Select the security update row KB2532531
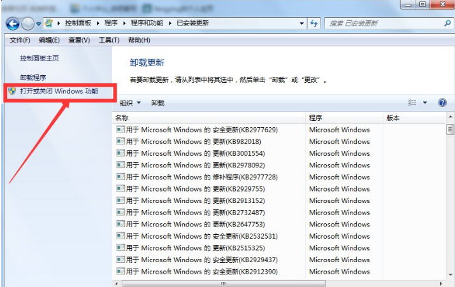This screenshot has height=287, width=455. point(279,236)
